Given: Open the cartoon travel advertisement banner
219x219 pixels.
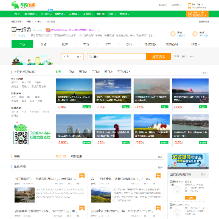Looking at the screenshot, I should click(188, 161).
